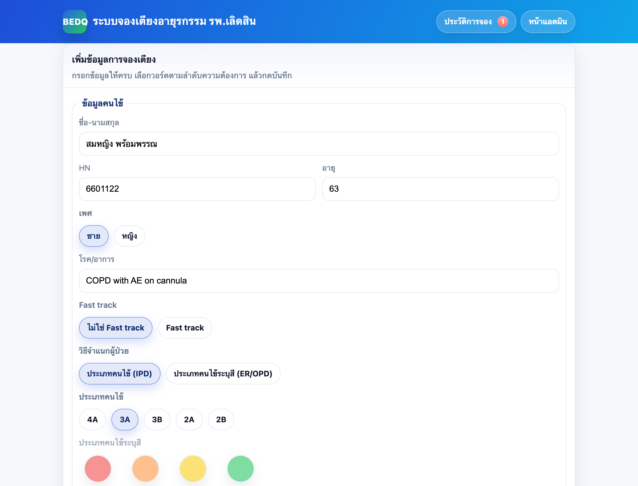This screenshot has width=638, height=486.
Task: Click the โรค/อาการ diagnosis input field
Action: pyautogui.click(x=318, y=281)
